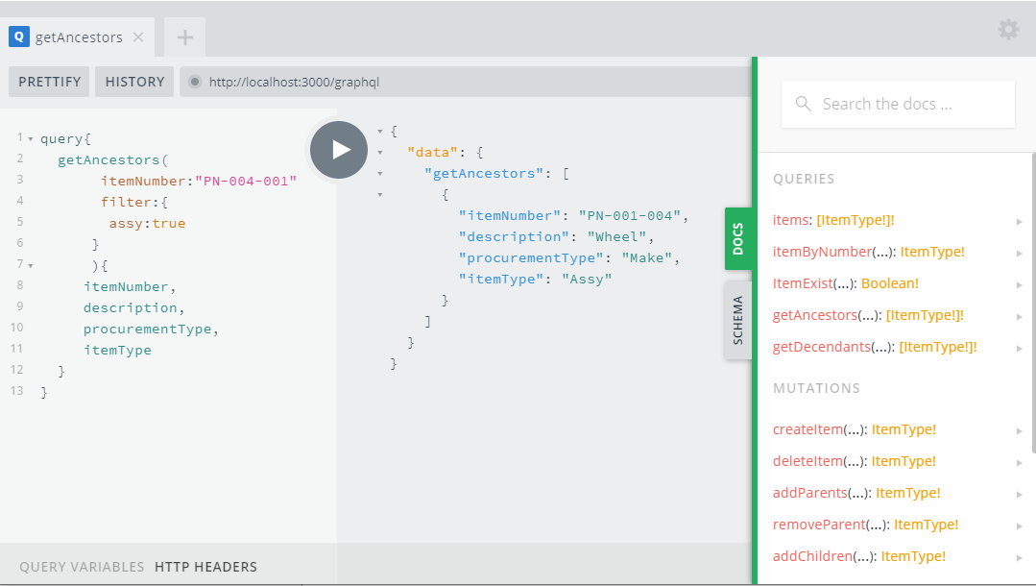The height and width of the screenshot is (586, 1036).
Task: Run the query with the play button
Action: tap(339, 150)
